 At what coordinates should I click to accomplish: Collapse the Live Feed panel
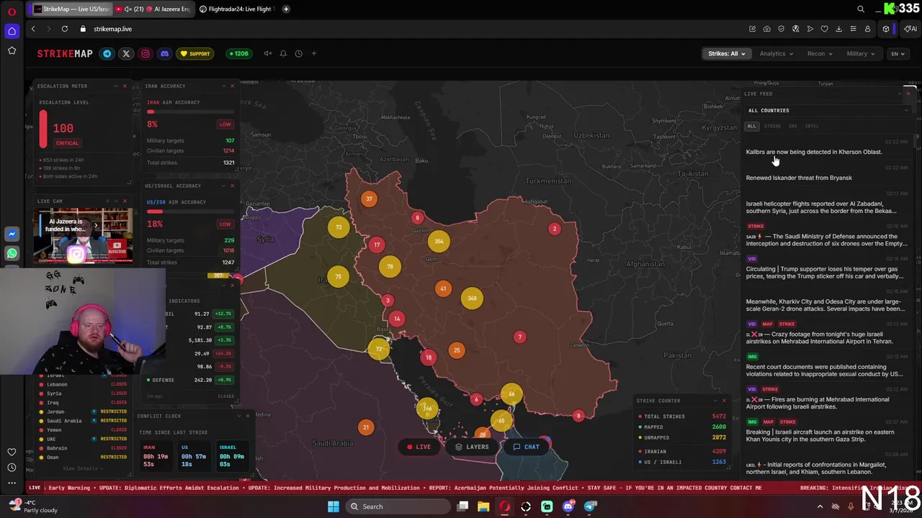[899, 94]
